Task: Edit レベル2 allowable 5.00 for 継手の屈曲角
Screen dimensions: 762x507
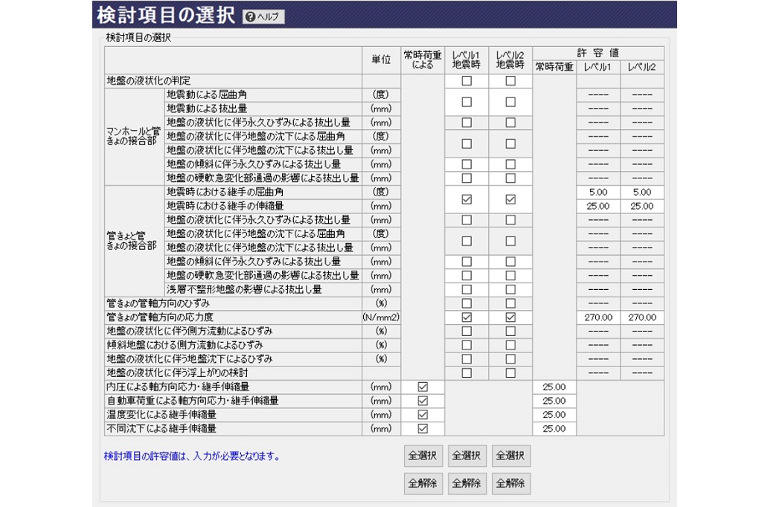Action: pyautogui.click(x=642, y=193)
